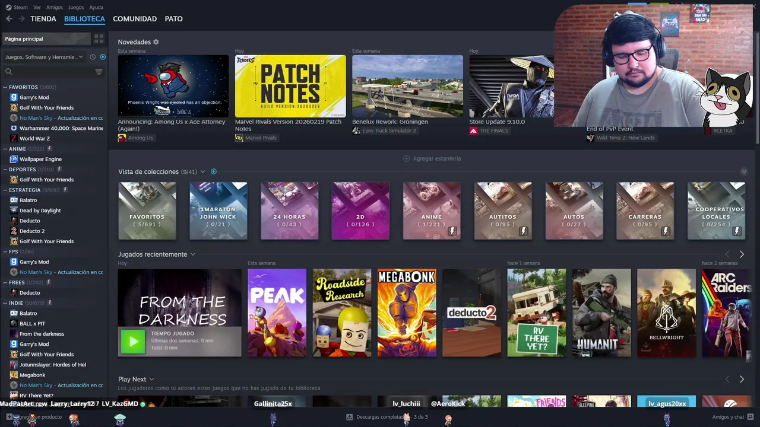Go back with the left arrow button
760x427 pixels.
[x=9, y=19]
